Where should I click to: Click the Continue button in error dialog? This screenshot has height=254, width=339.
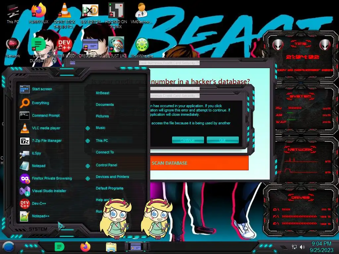(x=188, y=140)
